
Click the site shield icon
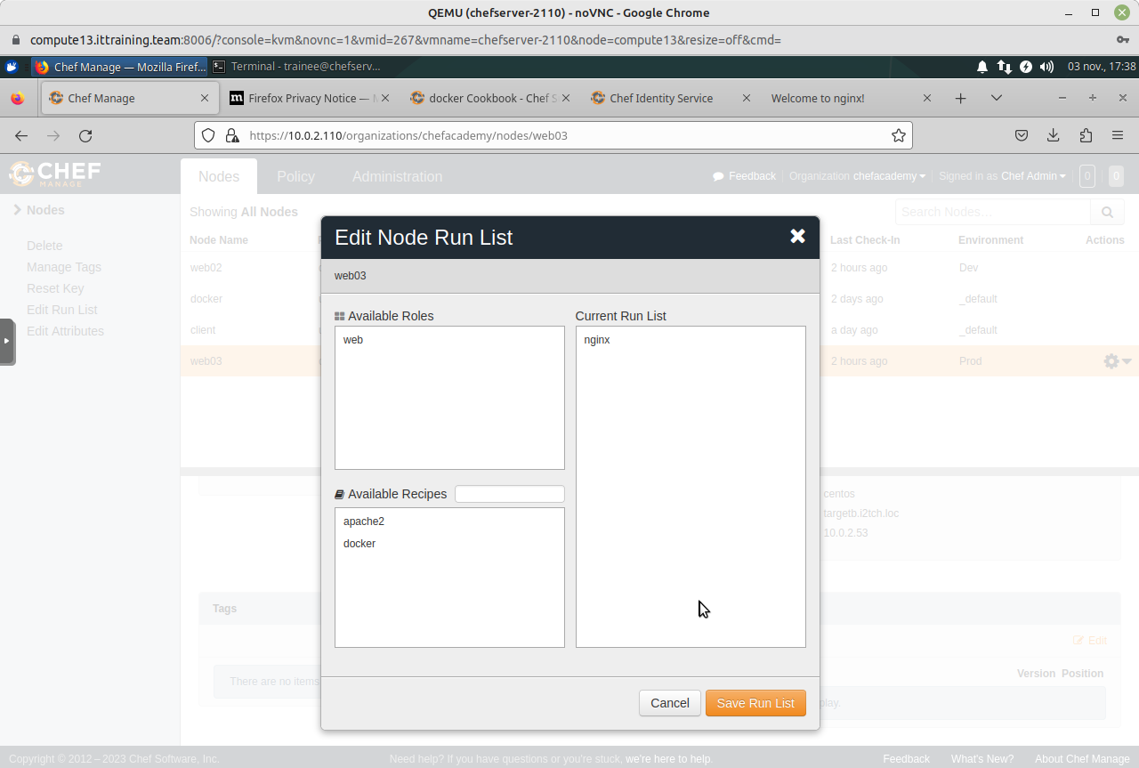pos(208,135)
